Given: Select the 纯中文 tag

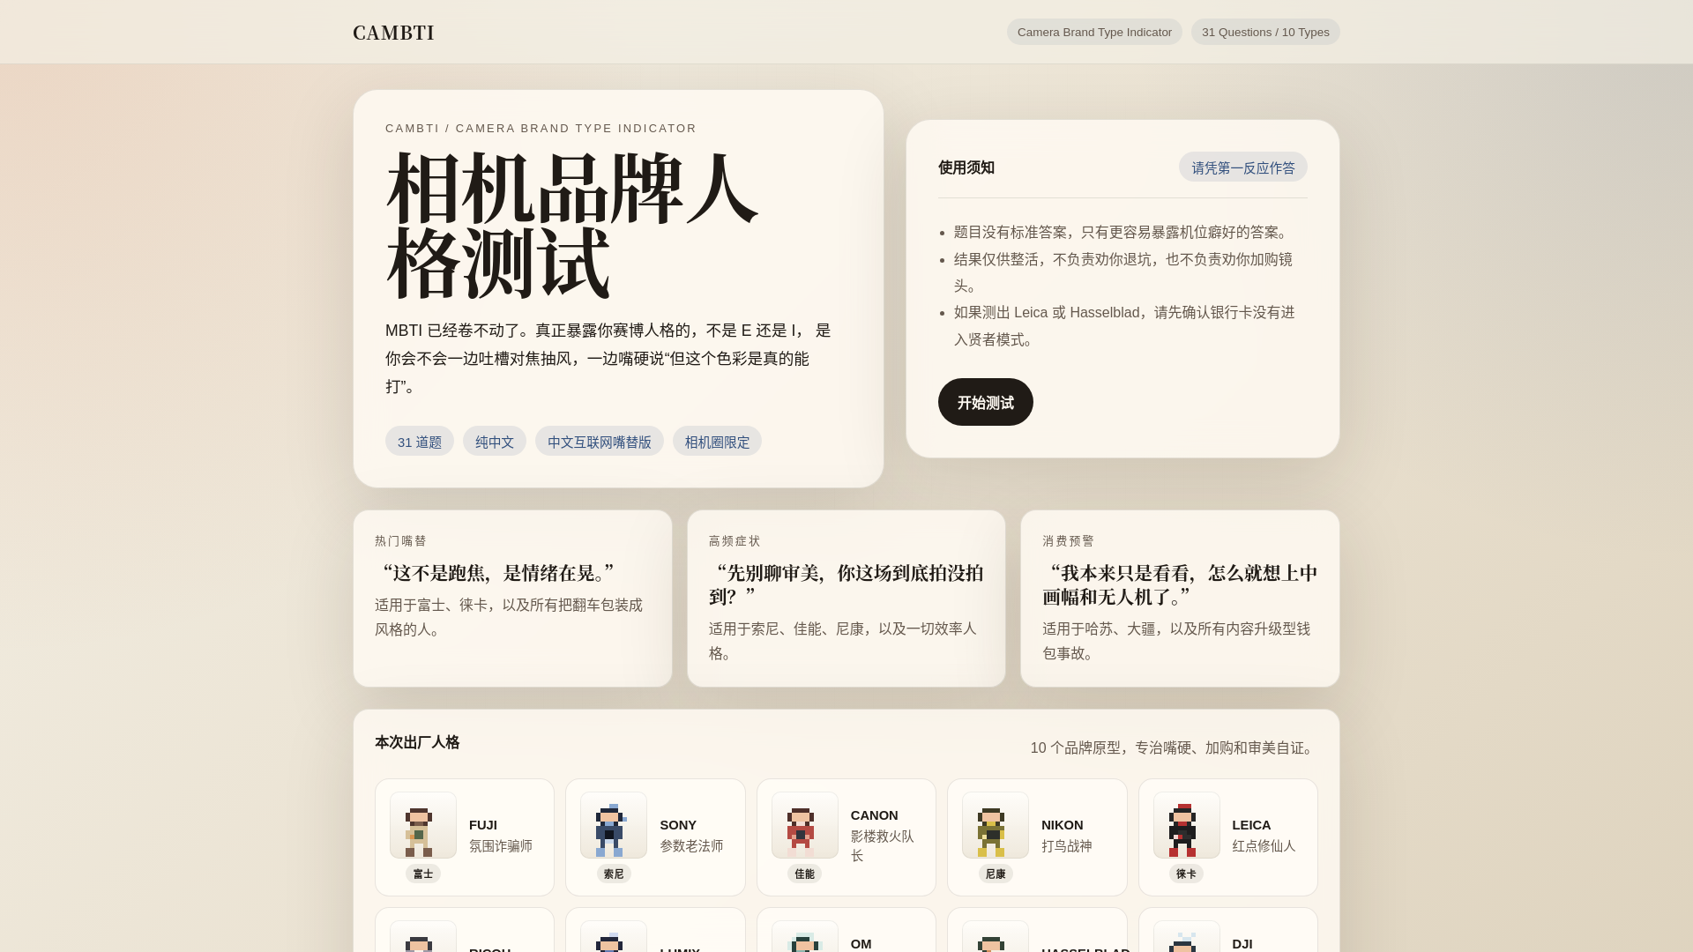Looking at the screenshot, I should point(495,442).
